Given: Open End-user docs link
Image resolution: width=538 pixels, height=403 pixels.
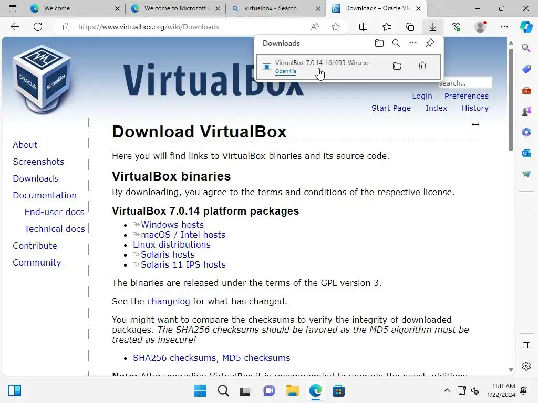Looking at the screenshot, I should coord(54,212).
